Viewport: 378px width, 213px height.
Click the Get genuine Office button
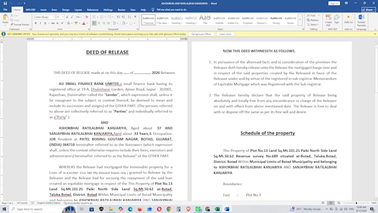tap(201, 34)
